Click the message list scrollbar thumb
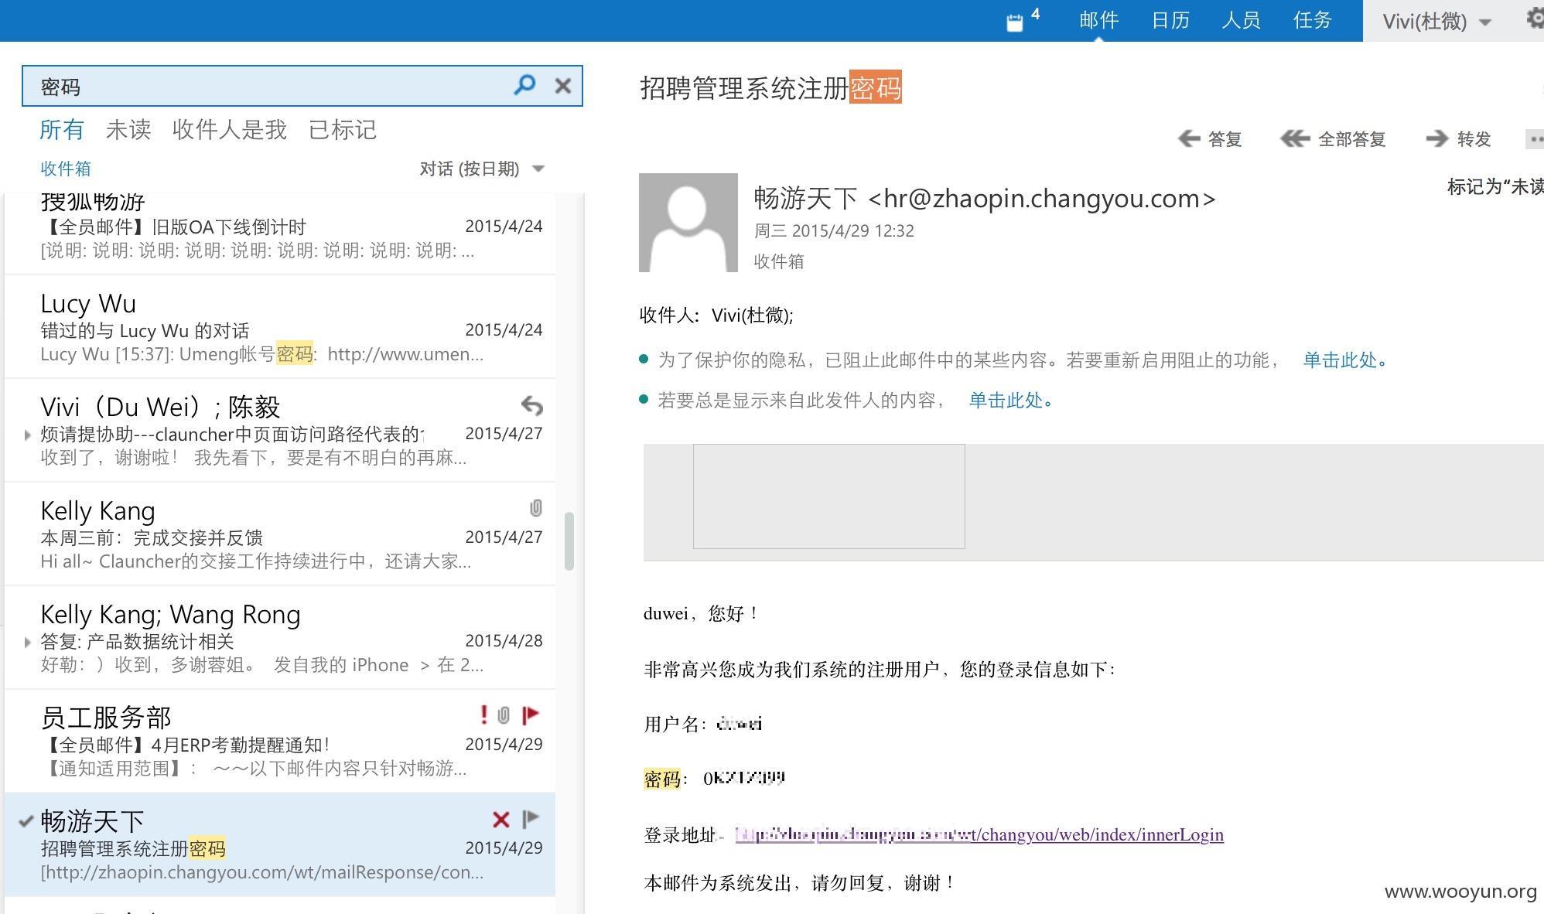Screen dimensions: 1544x914 [x=569, y=541]
